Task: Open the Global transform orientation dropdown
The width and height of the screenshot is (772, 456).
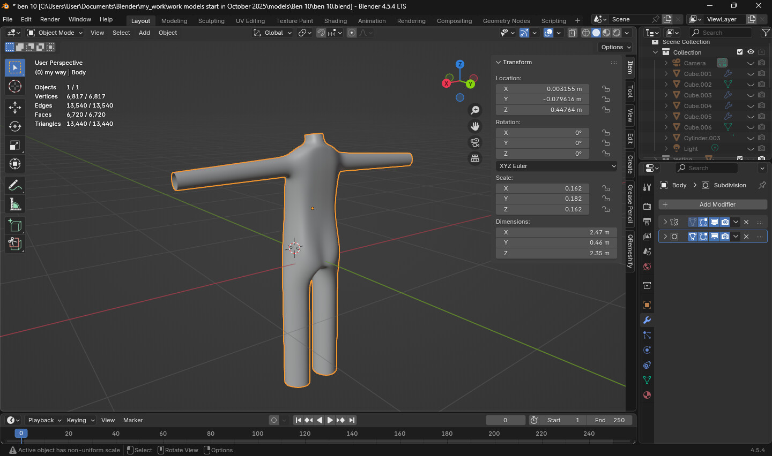Action: [273, 33]
